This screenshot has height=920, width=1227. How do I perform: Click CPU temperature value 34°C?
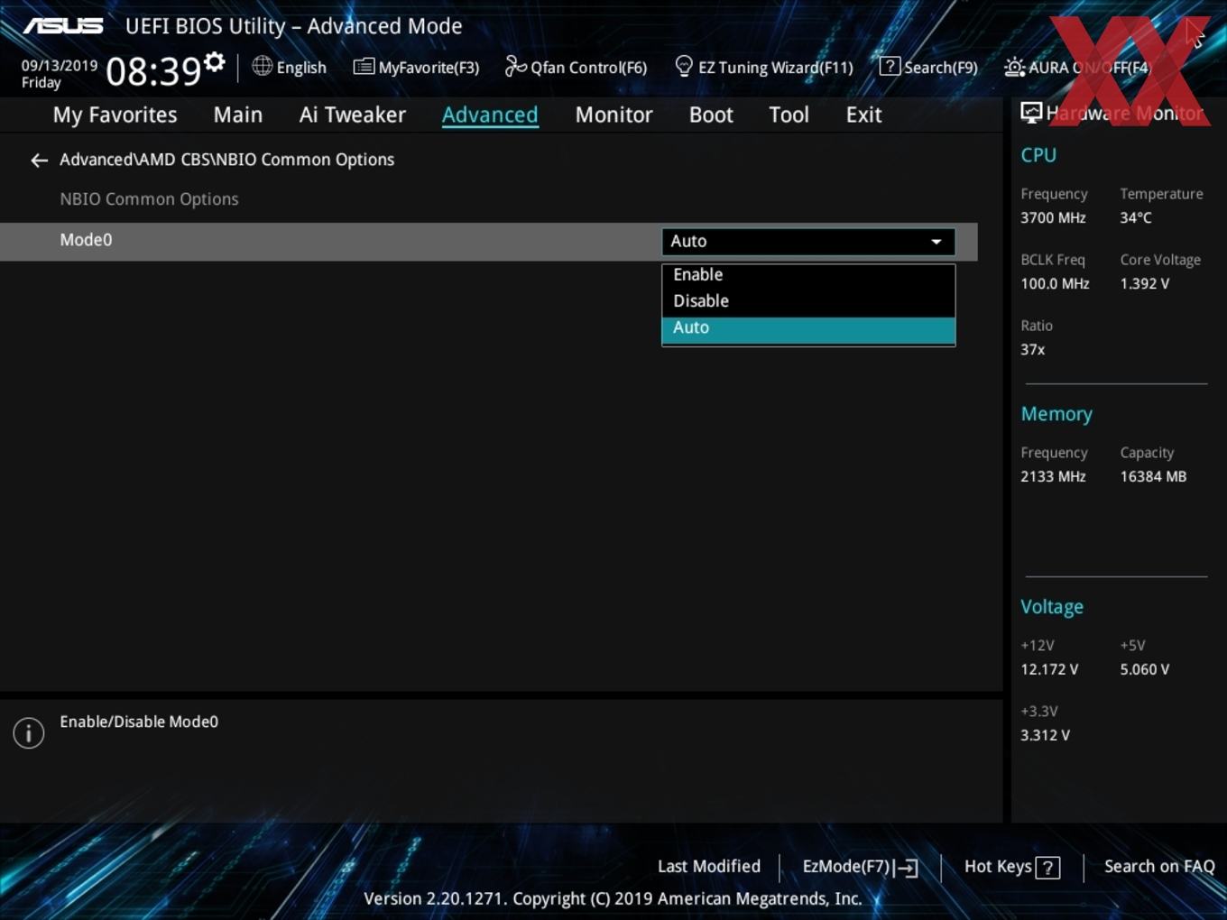pyautogui.click(x=1136, y=217)
